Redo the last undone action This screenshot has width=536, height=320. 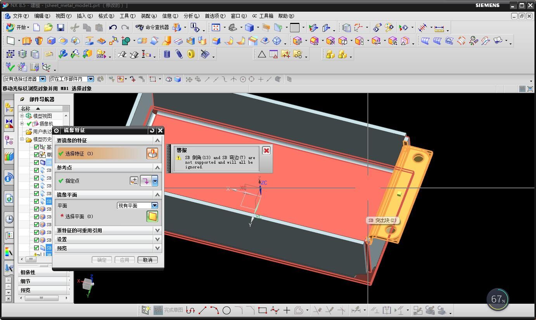pos(125,27)
